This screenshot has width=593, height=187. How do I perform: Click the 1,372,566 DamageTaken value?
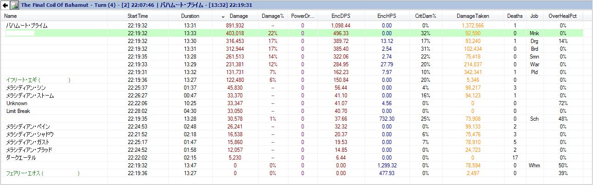(473, 26)
